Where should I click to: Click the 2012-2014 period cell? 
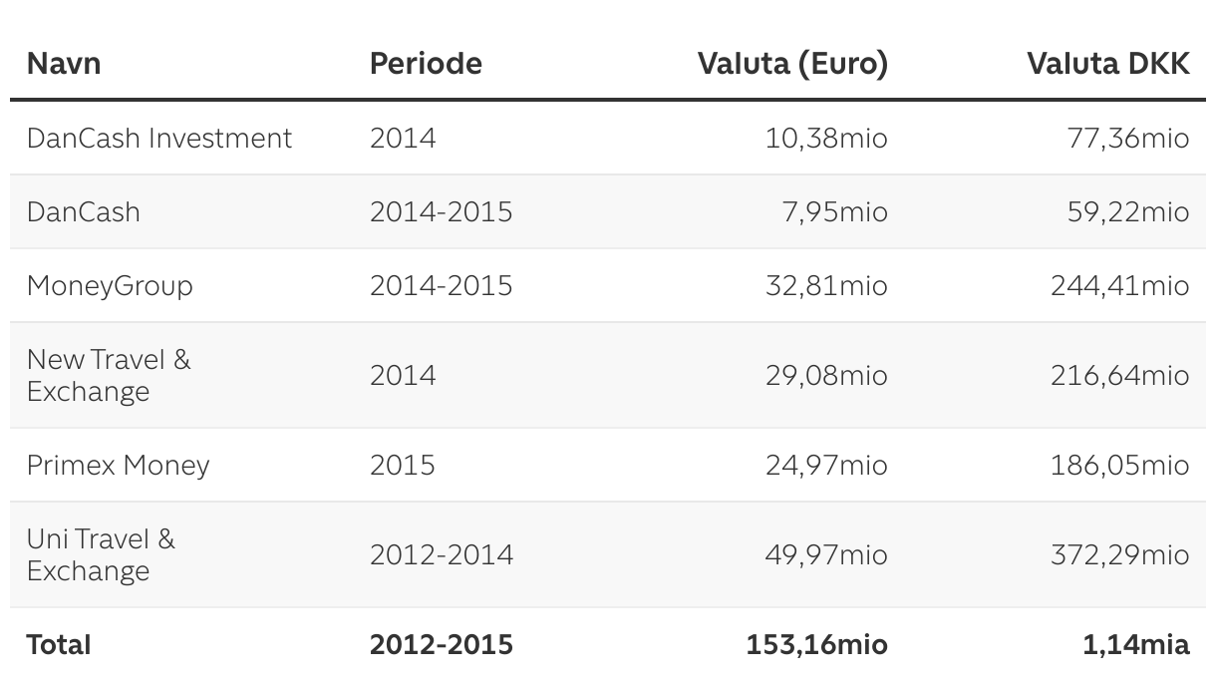tap(442, 554)
